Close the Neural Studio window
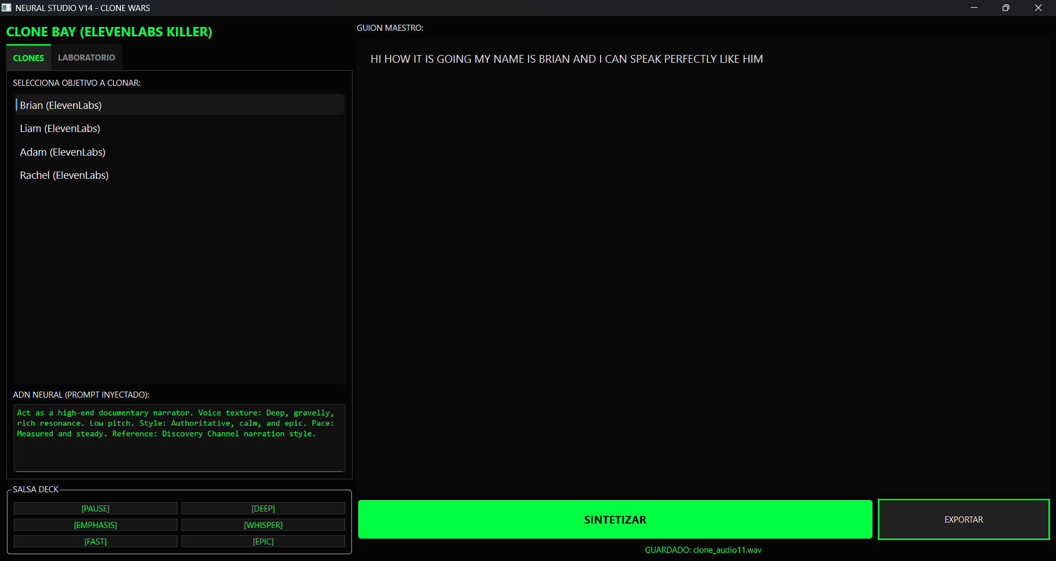1056x561 pixels. tap(1038, 8)
